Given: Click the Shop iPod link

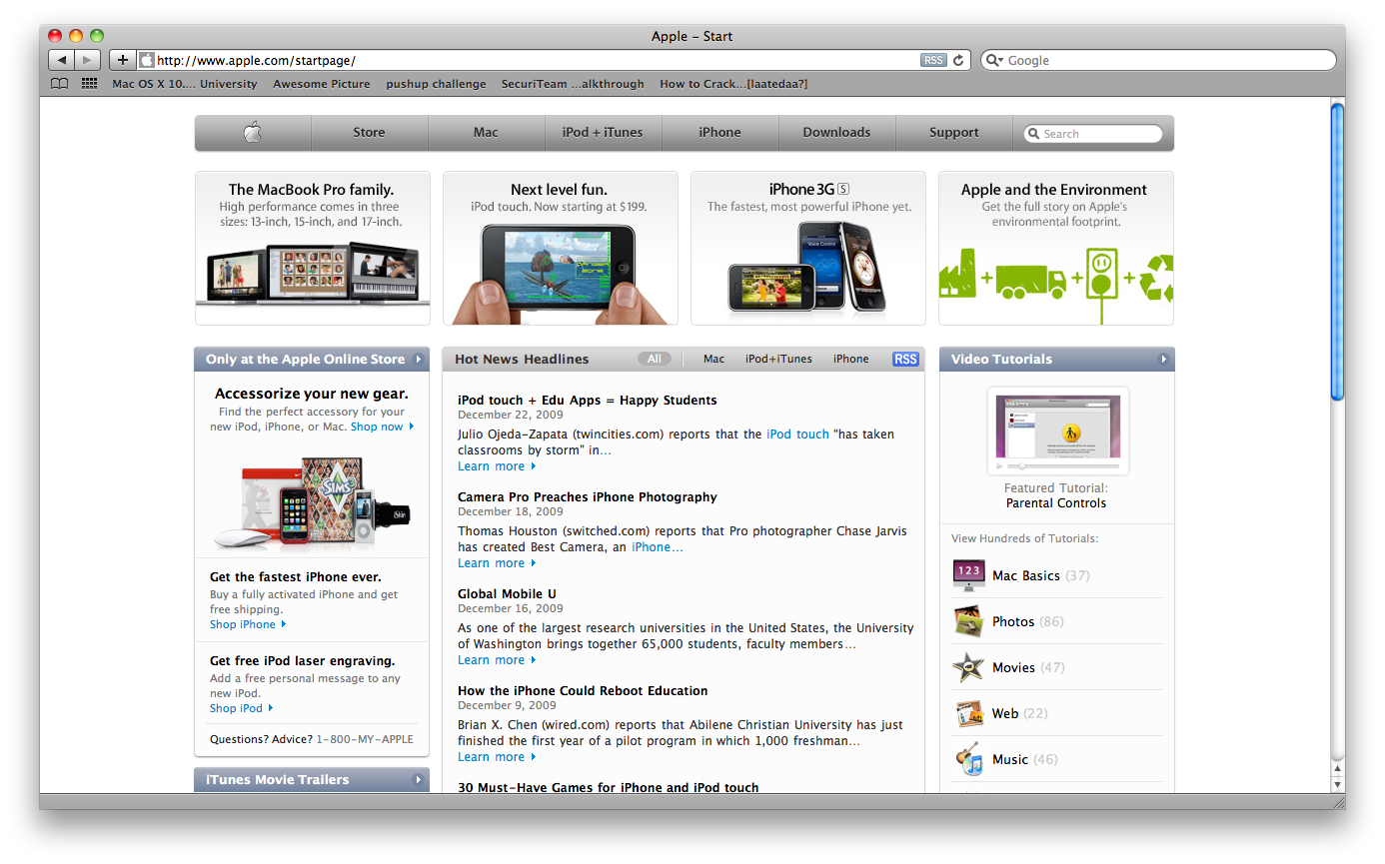Looking at the screenshot, I should pyautogui.click(x=236, y=708).
